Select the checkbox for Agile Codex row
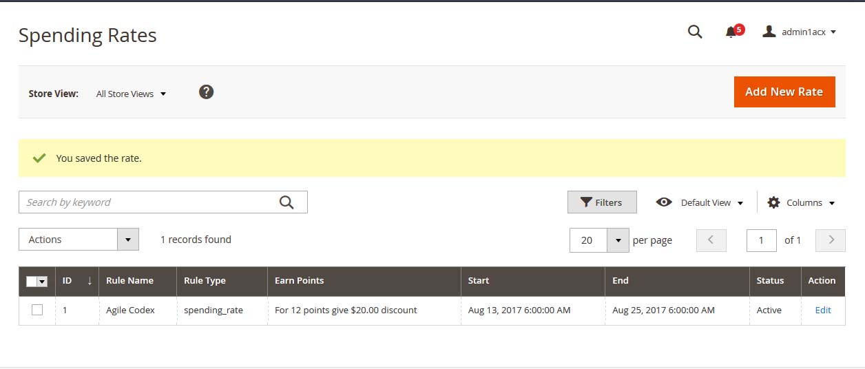 click(x=37, y=310)
